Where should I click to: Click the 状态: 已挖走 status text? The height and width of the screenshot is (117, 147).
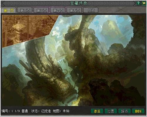point(41,111)
